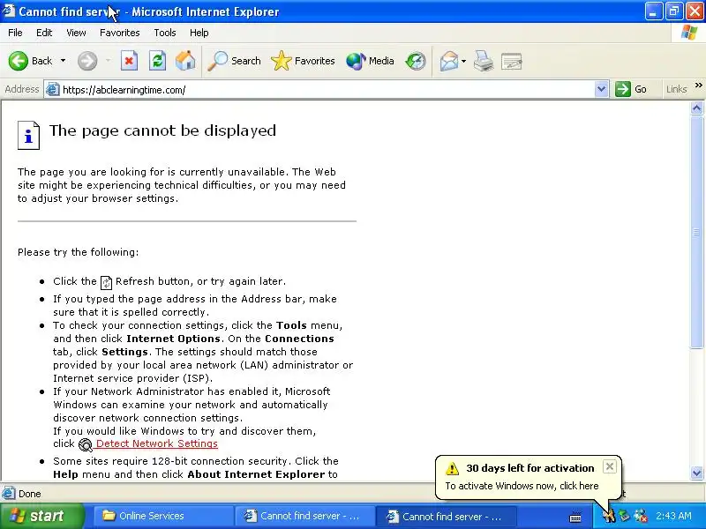
Task: Click the vertical scrollbar thumb
Action: tap(696, 232)
